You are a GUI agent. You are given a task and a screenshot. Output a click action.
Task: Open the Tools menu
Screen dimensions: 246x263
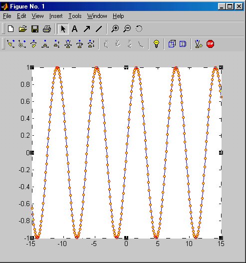click(75, 16)
